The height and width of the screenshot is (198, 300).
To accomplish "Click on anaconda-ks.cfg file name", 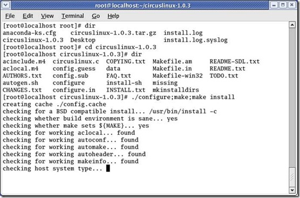I will click(x=29, y=33).
